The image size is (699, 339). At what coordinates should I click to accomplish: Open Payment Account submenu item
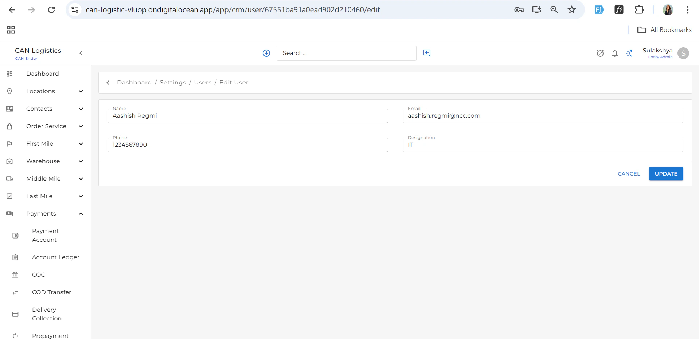[x=45, y=236]
